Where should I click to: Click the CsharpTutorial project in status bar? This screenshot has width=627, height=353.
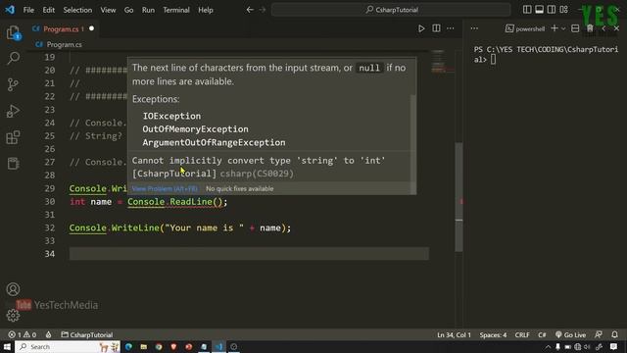click(87, 334)
